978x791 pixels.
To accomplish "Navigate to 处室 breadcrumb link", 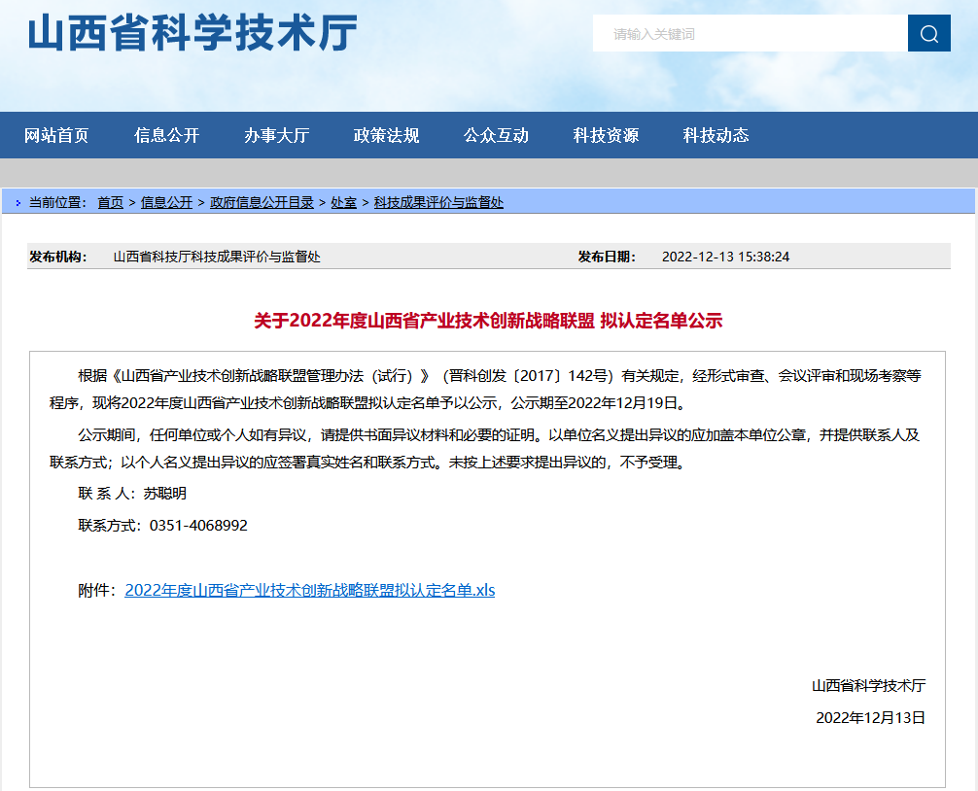I will click(343, 202).
